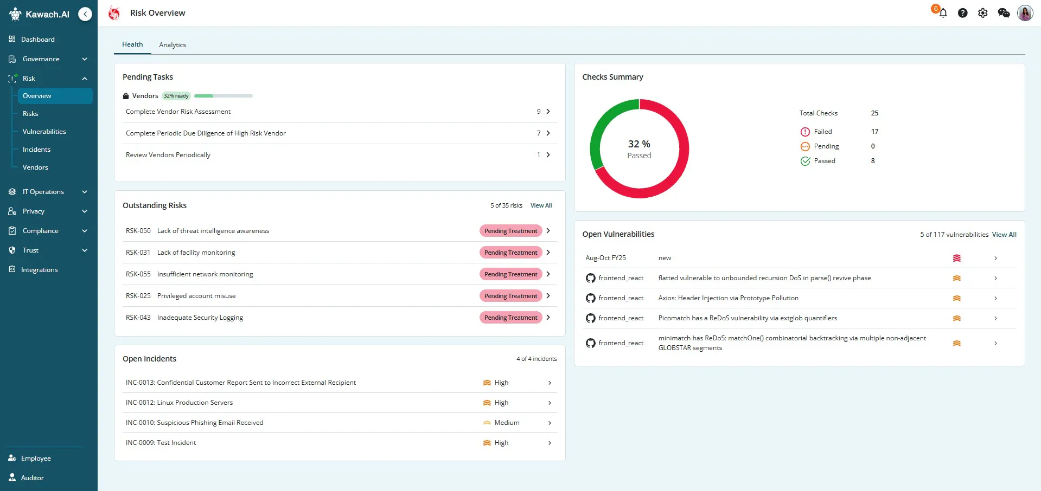Click Pending Treatment badge for RSK-025

[x=510, y=296]
